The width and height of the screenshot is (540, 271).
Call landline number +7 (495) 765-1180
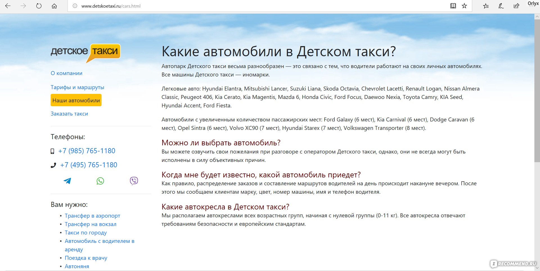tap(89, 165)
